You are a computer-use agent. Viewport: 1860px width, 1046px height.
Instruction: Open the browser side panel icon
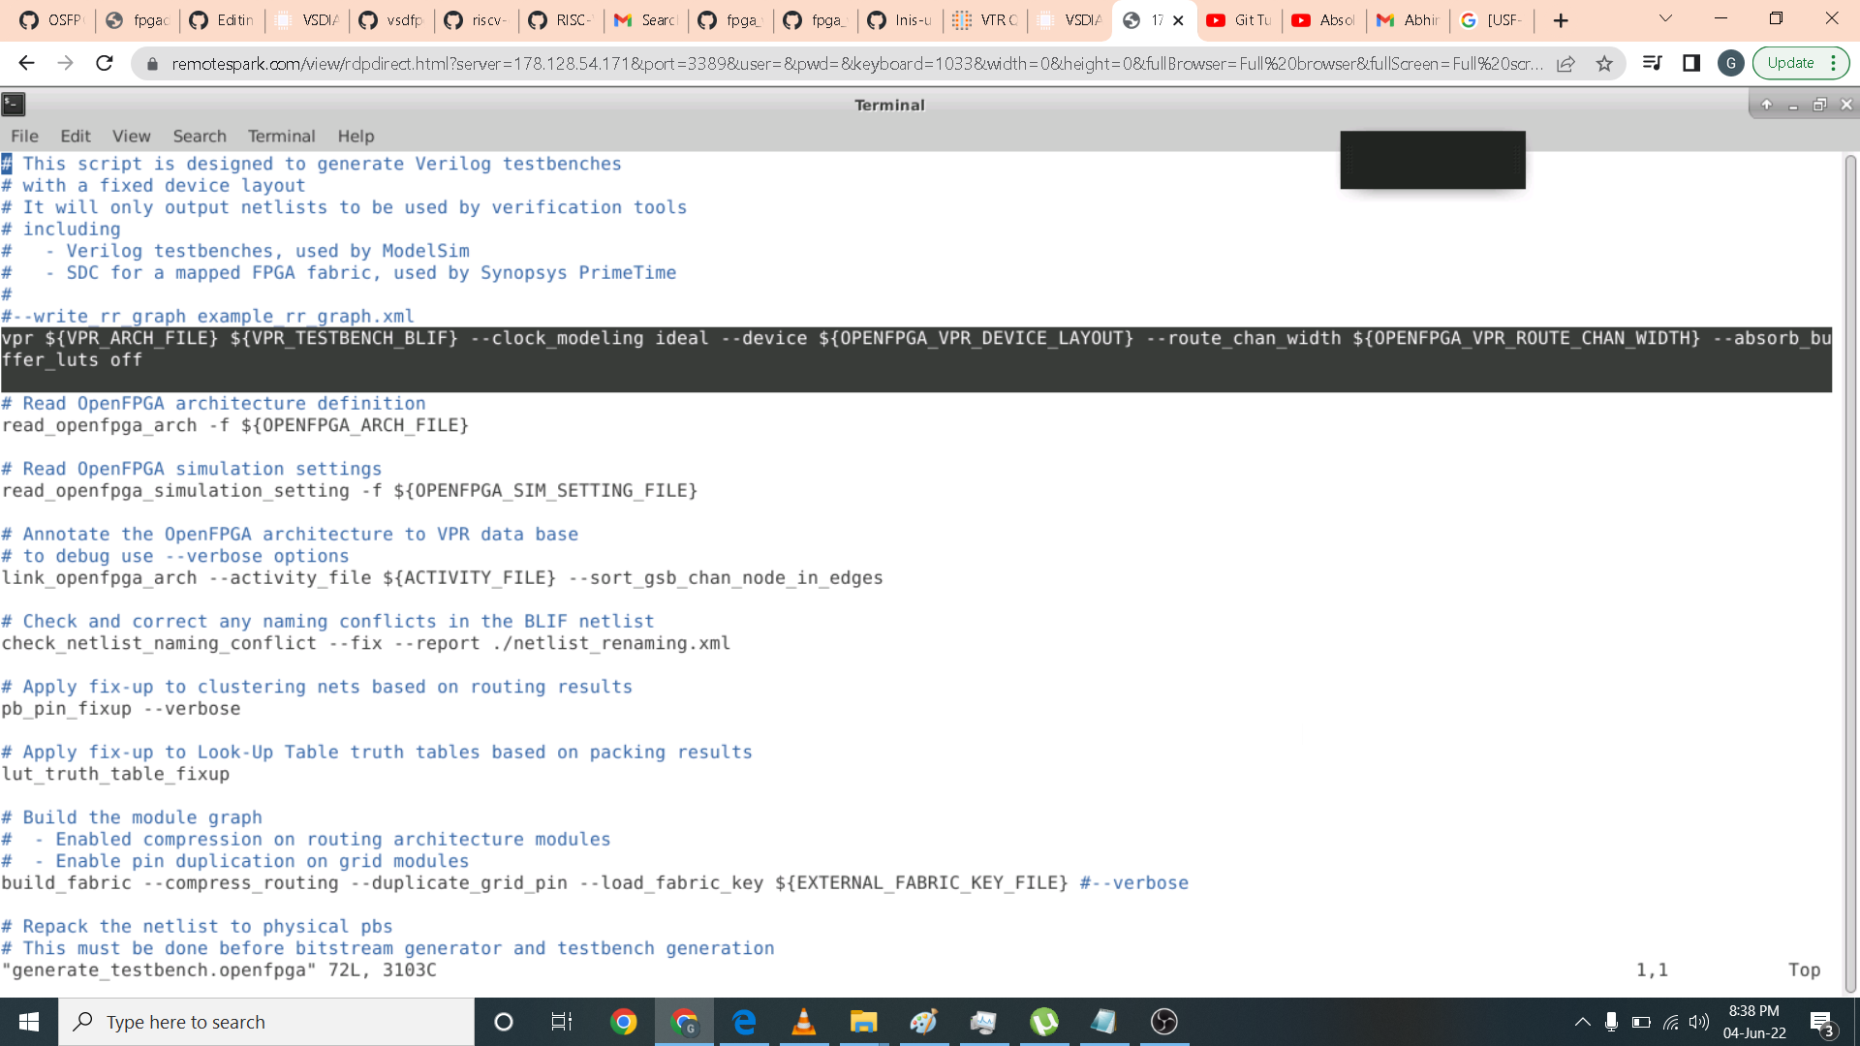(1691, 63)
